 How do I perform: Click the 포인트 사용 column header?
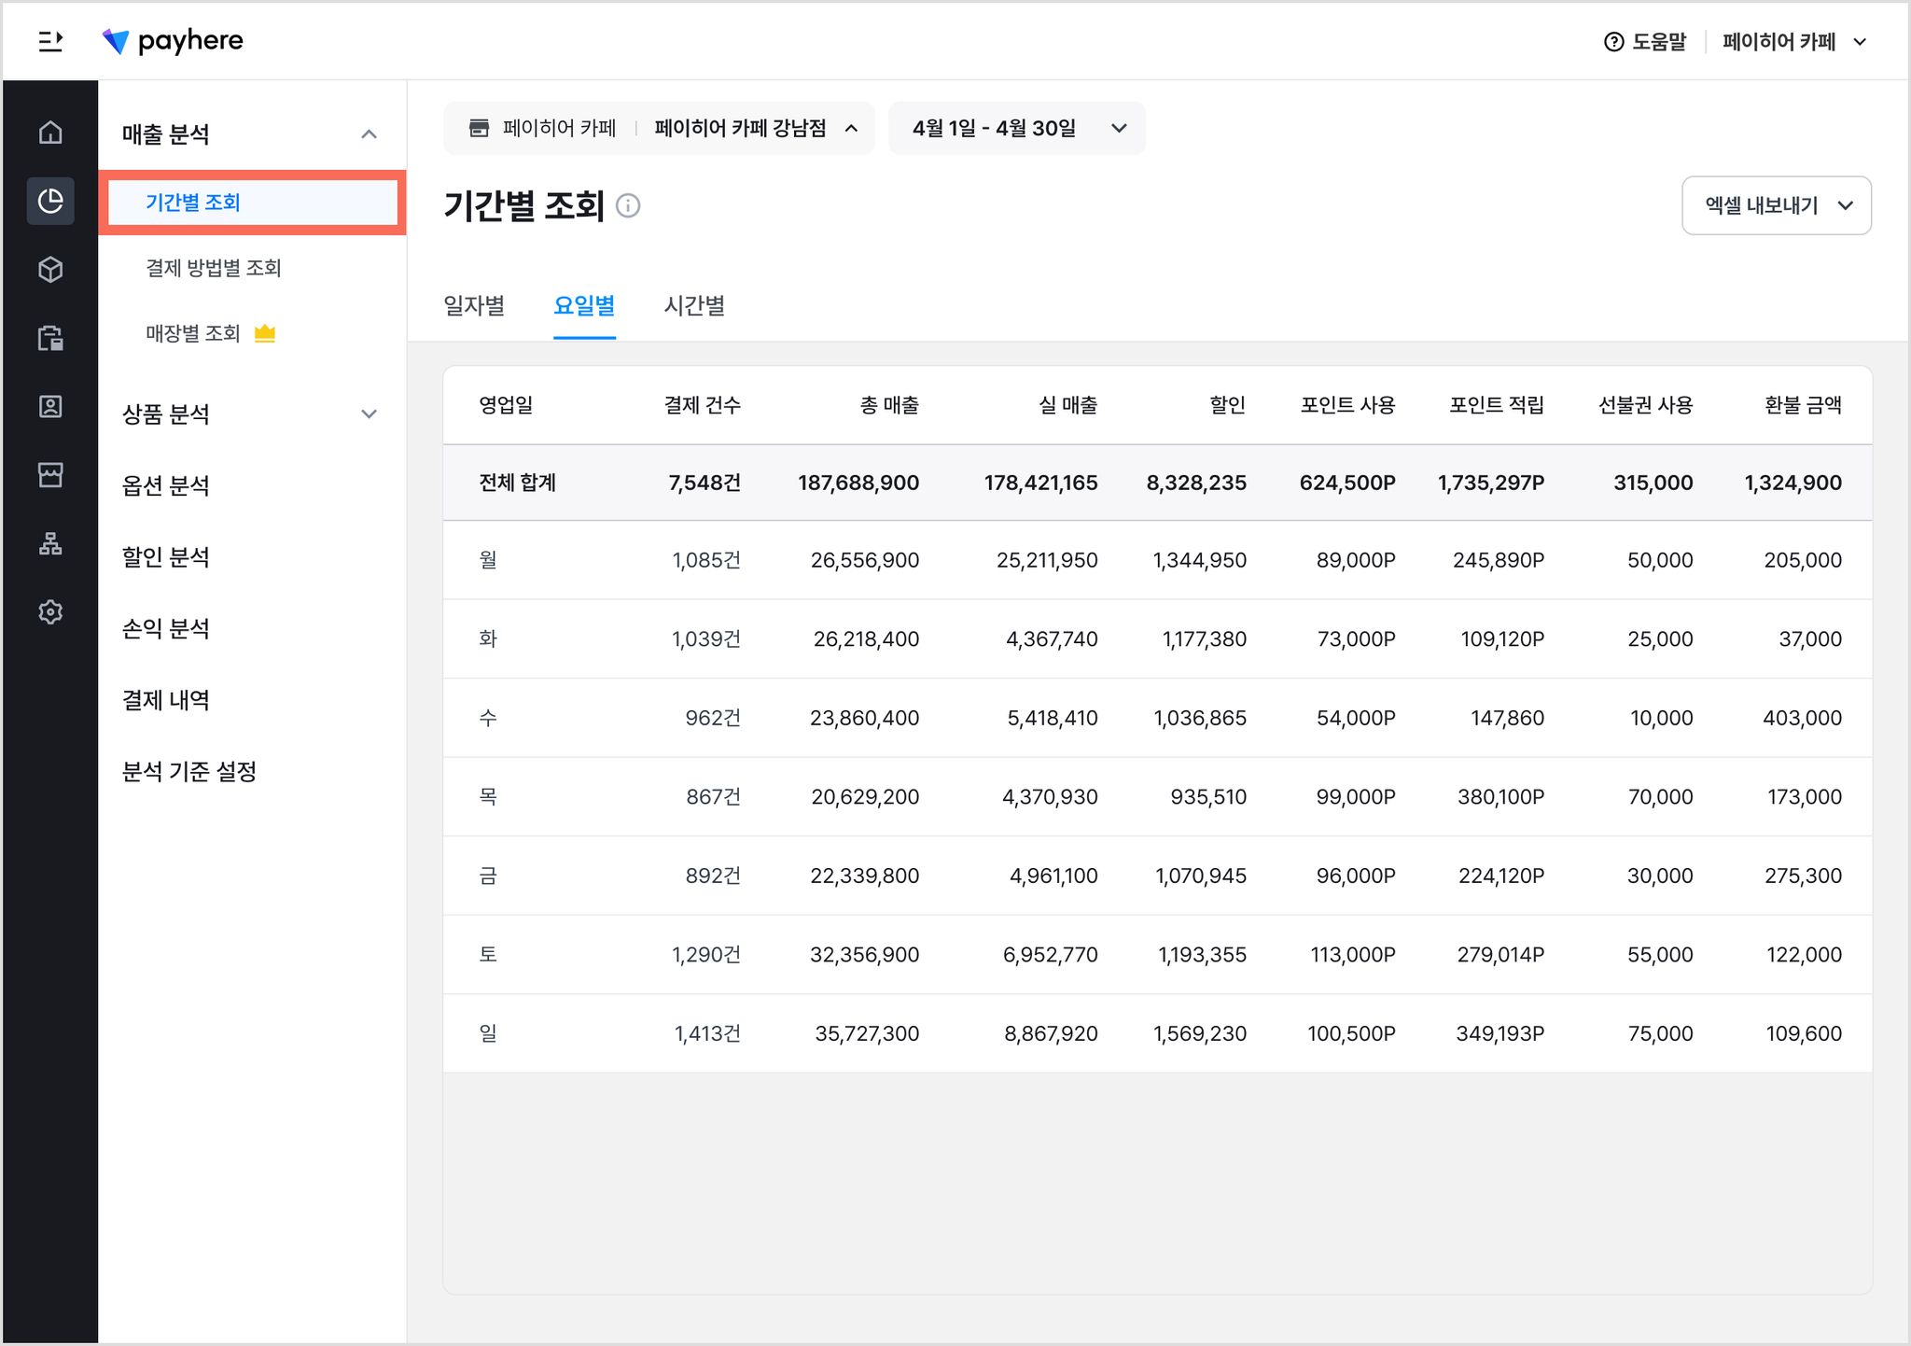1348,405
